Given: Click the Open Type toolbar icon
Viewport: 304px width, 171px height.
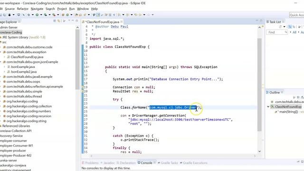Looking at the screenshot, I should tap(76, 15).
